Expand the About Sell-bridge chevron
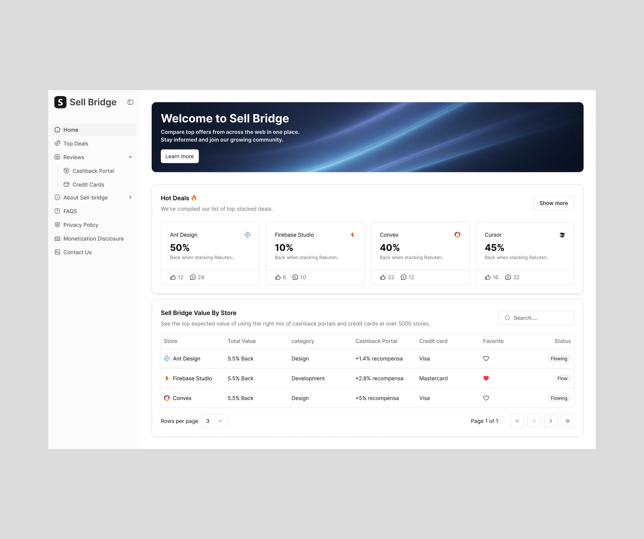Screen dimensions: 644x539 tap(130, 197)
